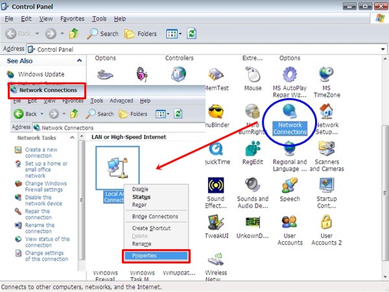Click Search in Network Connections toolbar
This screenshot has width=389, height=292.
[x=99, y=114]
